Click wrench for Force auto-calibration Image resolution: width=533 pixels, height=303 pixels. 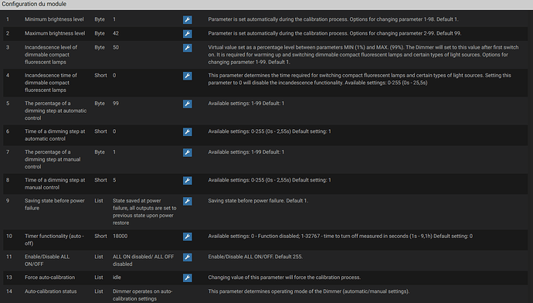(x=187, y=277)
